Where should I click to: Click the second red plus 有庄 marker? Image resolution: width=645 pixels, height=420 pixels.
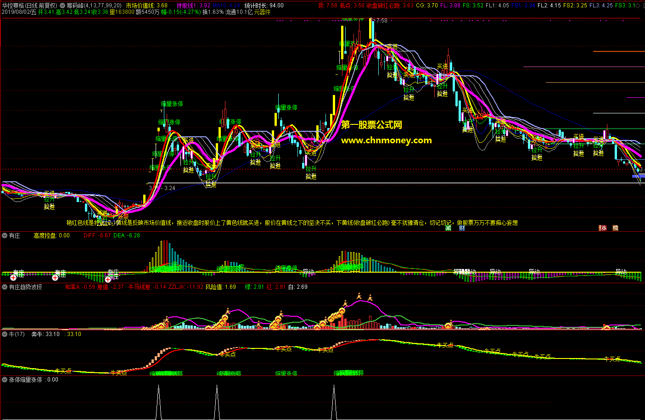click(x=55, y=277)
